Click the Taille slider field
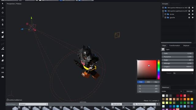 pyautogui.click(x=178, y=53)
